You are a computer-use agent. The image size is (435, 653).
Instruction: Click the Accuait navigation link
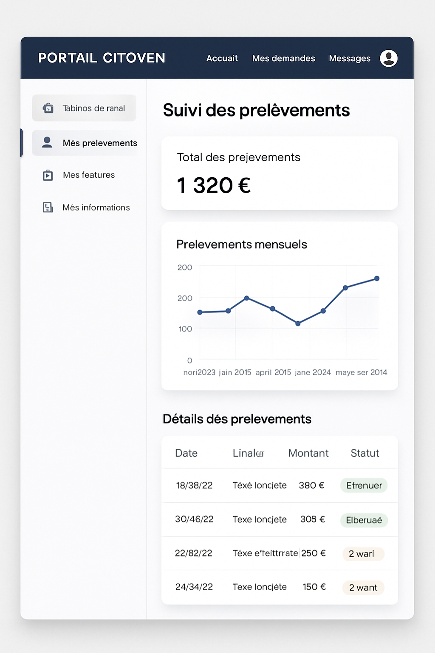(x=222, y=58)
